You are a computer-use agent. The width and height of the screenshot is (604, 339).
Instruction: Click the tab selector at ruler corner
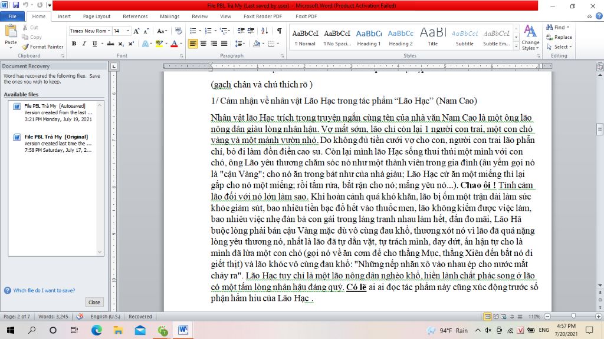point(114,66)
